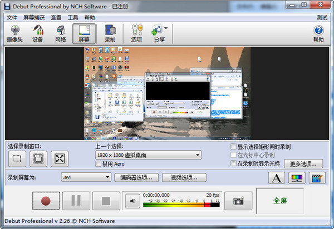Click the 录制屏幕为 label

22,177
